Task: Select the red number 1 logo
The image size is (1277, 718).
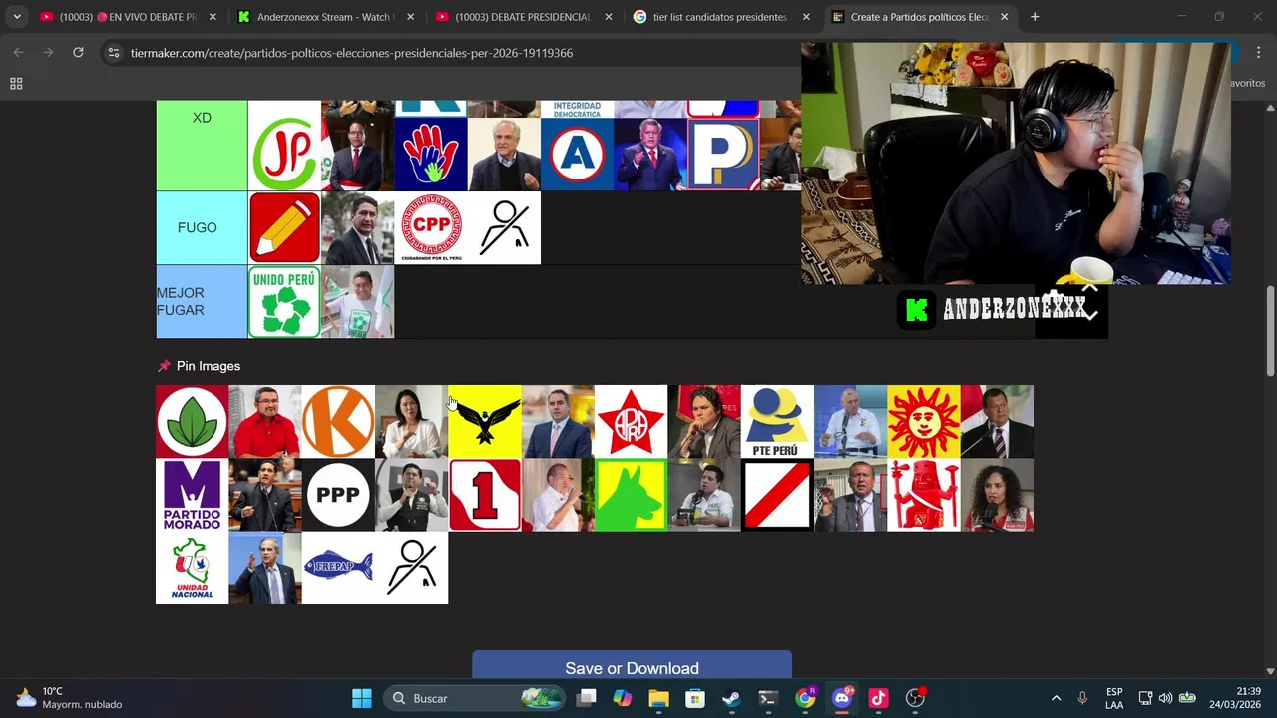Action: click(485, 495)
